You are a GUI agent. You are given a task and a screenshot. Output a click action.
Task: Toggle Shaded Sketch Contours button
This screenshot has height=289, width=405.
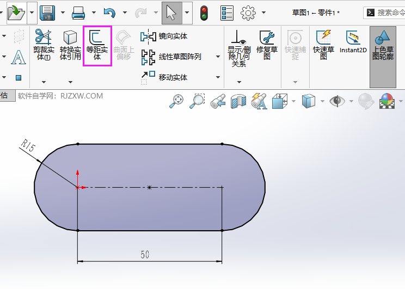[x=383, y=57]
